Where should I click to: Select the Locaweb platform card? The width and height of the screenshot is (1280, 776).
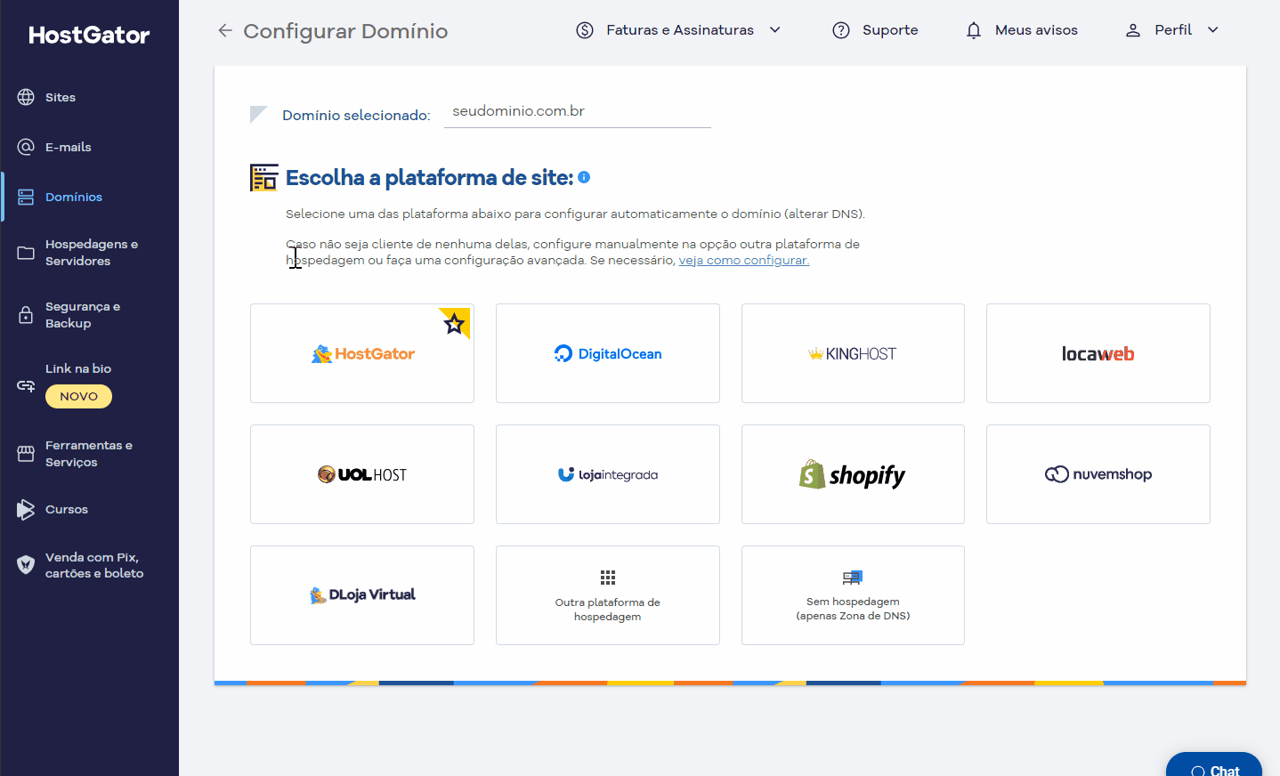[x=1098, y=353]
